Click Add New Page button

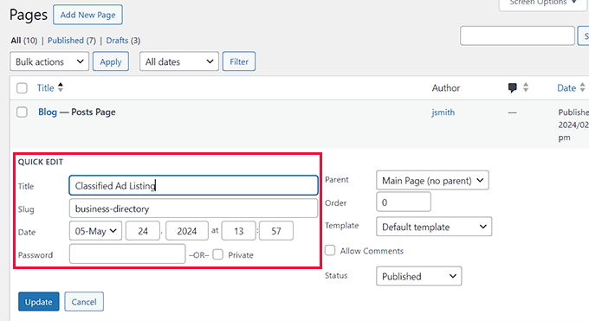pyautogui.click(x=87, y=15)
